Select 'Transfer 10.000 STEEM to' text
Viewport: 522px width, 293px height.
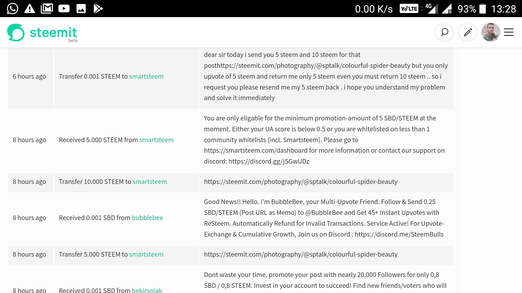point(95,182)
